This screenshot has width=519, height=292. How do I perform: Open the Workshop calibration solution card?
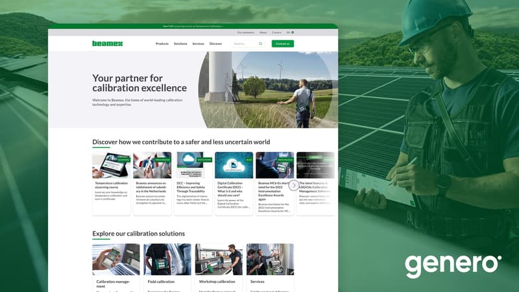pos(219,267)
